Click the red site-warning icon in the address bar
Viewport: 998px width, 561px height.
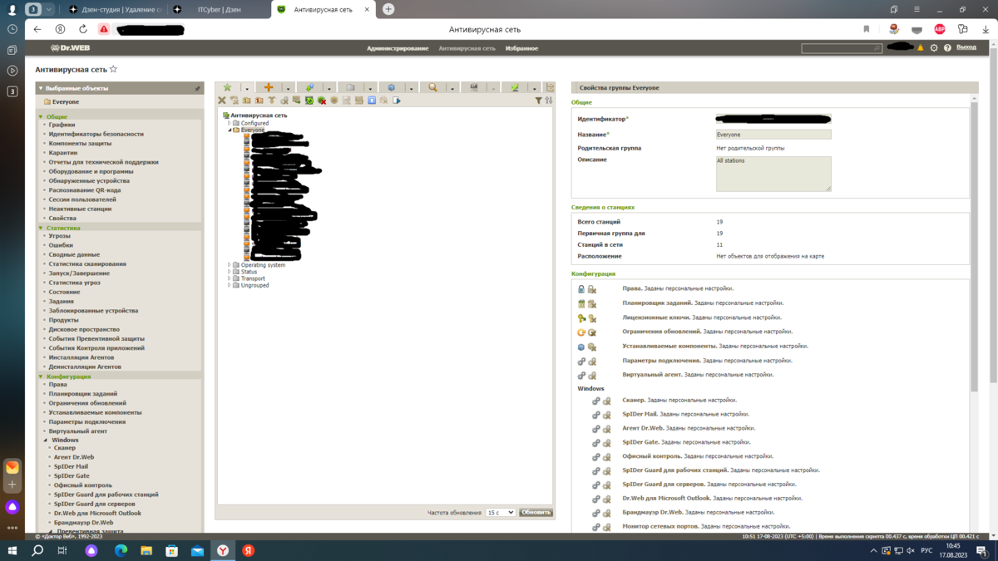(104, 29)
